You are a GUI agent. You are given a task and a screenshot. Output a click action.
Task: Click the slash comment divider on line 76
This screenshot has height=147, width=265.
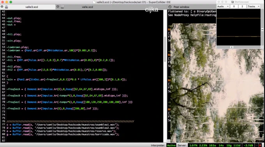pyautogui.click(x=70, y=121)
